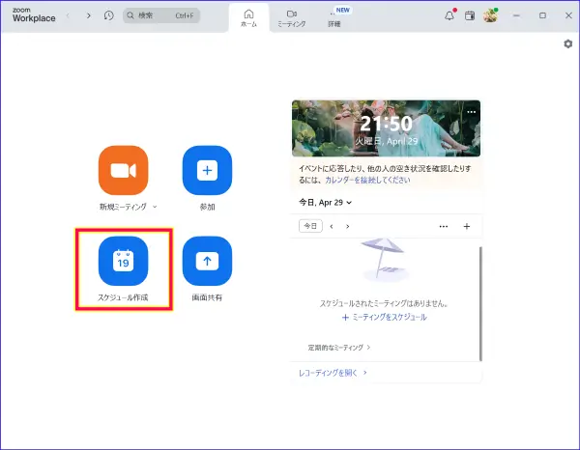Open three-dot options in calendar toolbar

click(444, 227)
